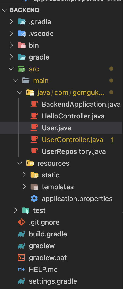
Task: Expand the static folder chevron
Action: pos(24,175)
